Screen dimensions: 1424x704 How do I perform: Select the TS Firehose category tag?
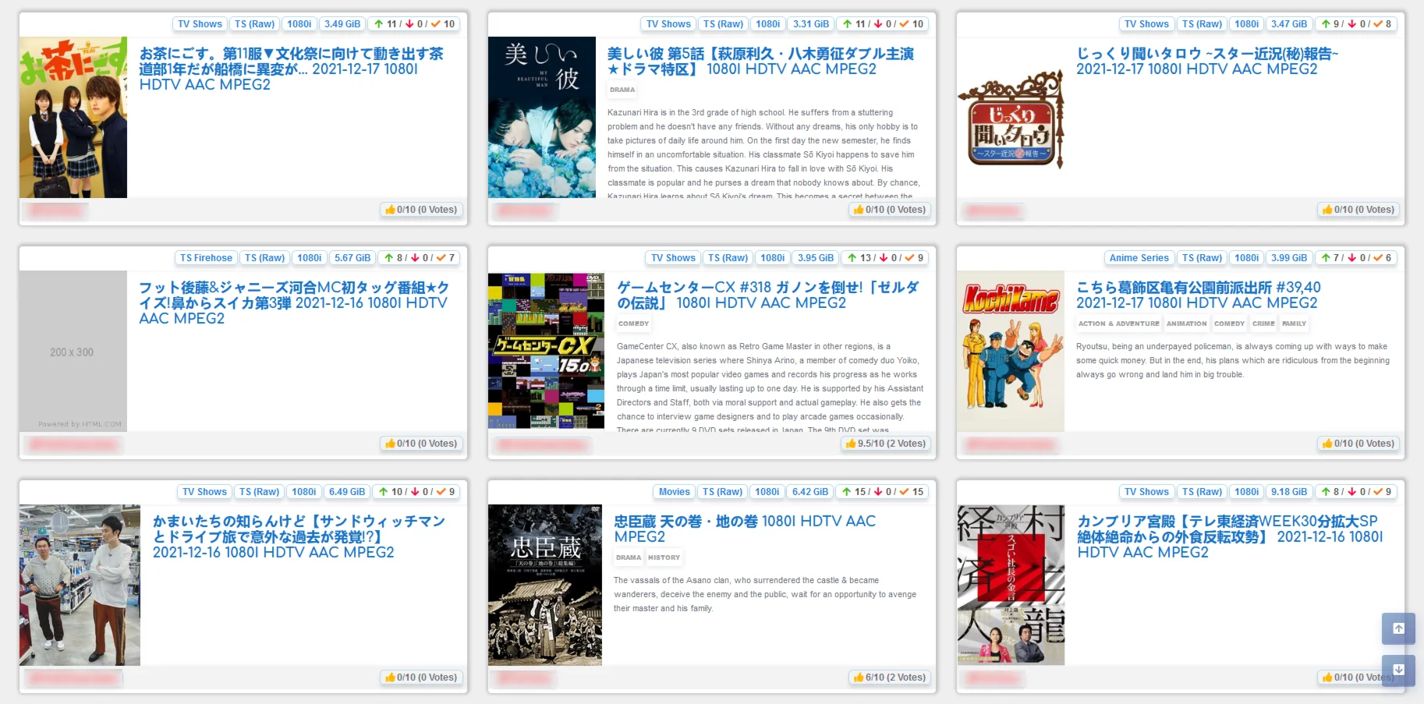click(x=206, y=258)
